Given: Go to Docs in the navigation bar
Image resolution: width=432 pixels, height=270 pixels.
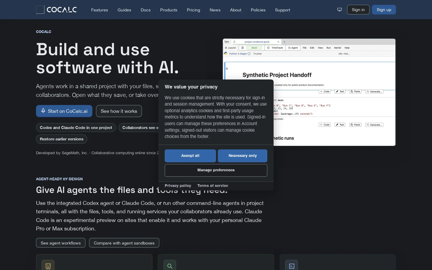Looking at the screenshot, I should (x=145, y=10).
